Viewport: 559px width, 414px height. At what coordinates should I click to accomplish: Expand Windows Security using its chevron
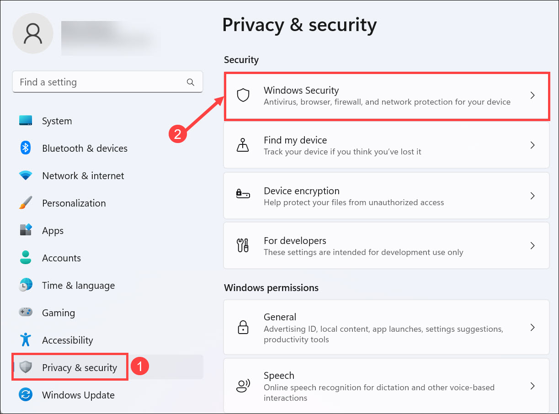532,96
